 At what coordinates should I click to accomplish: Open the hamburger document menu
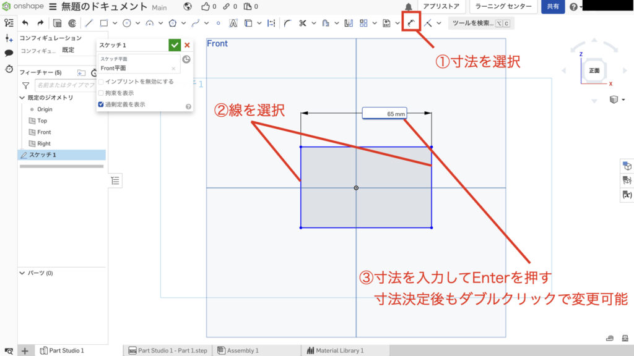[53, 6]
